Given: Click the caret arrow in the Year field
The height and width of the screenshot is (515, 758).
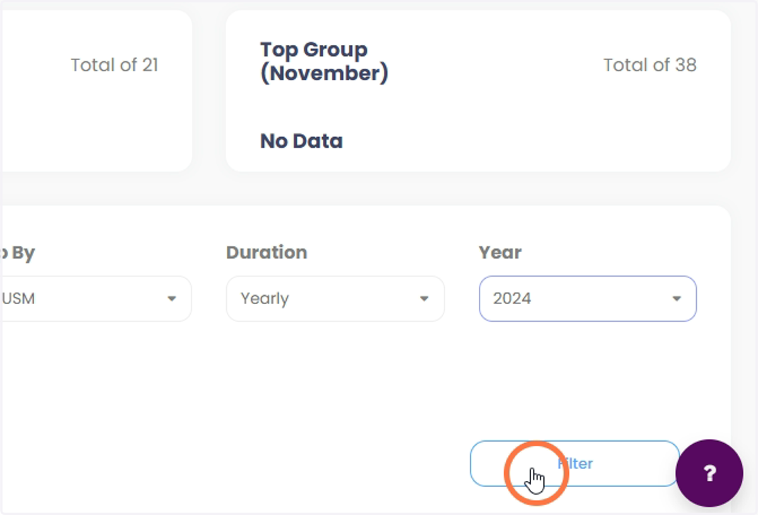Looking at the screenshot, I should (x=677, y=299).
